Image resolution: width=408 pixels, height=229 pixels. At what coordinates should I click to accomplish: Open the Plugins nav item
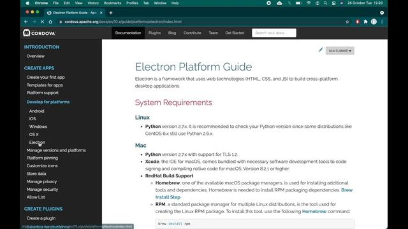(x=154, y=33)
